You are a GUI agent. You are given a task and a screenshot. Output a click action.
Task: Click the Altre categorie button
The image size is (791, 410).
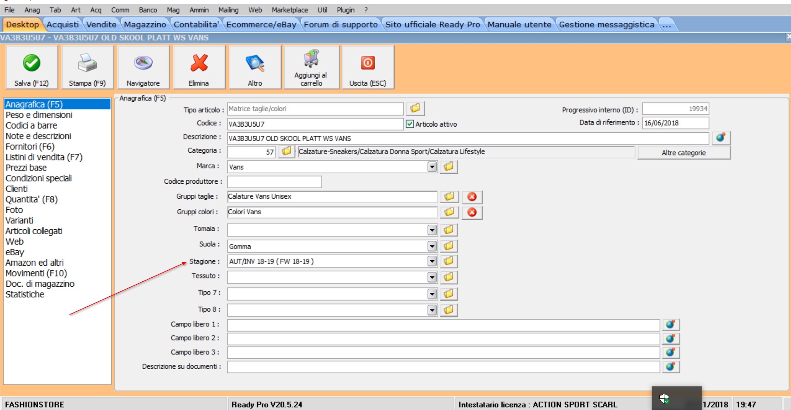684,153
